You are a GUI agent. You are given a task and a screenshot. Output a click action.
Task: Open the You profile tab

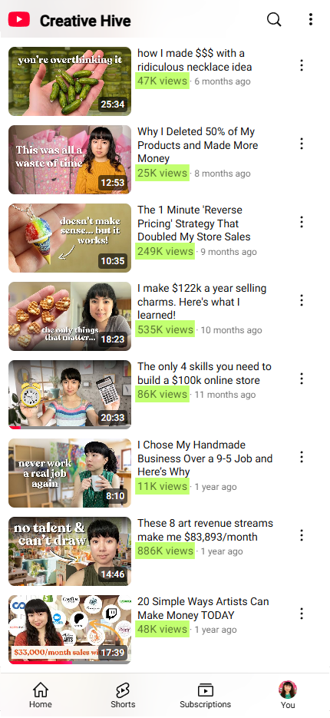pos(288,695)
